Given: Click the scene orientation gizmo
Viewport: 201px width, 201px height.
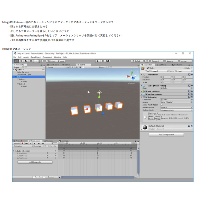Looking at the screenshot, I should [x=132, y=76].
